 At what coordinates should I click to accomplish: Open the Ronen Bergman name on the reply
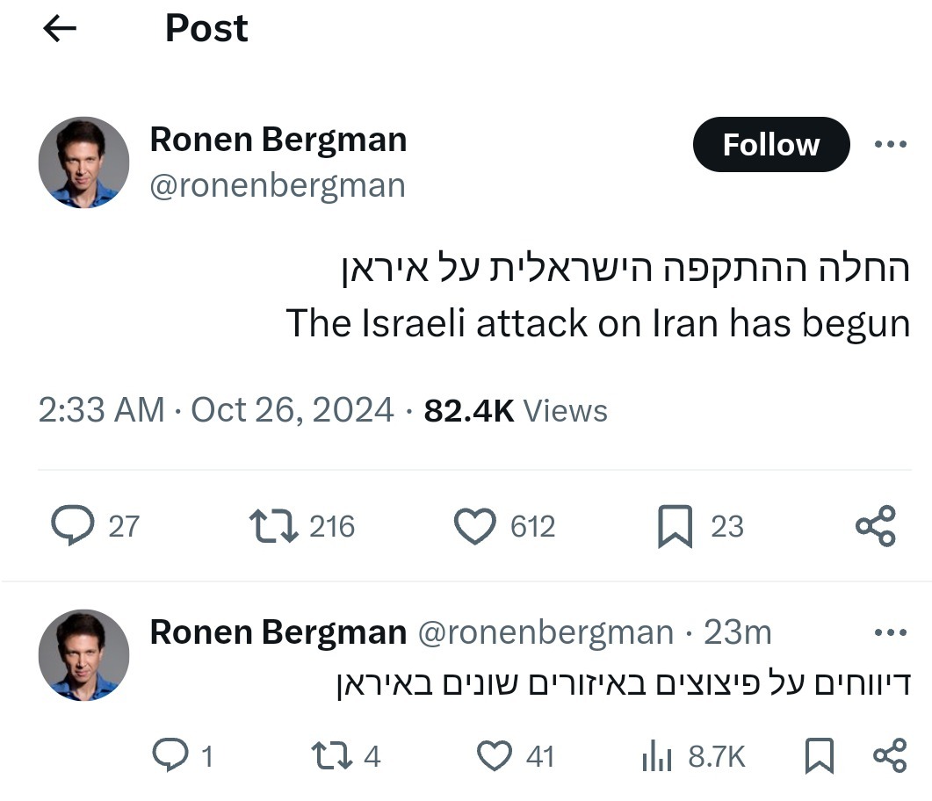click(x=278, y=632)
